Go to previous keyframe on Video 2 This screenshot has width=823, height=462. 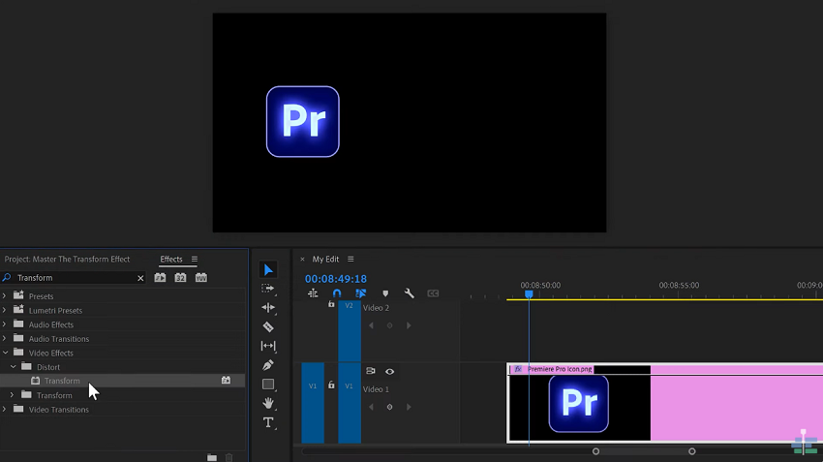coord(371,325)
